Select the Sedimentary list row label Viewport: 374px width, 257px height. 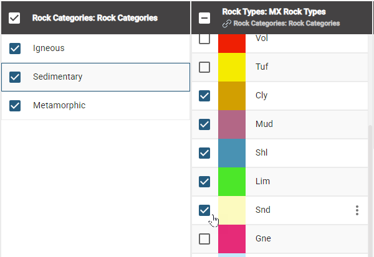click(x=58, y=77)
